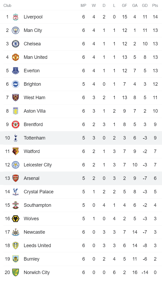162x283 pixels.
Task: Click the Brighton seagull badge
Action: point(16,84)
